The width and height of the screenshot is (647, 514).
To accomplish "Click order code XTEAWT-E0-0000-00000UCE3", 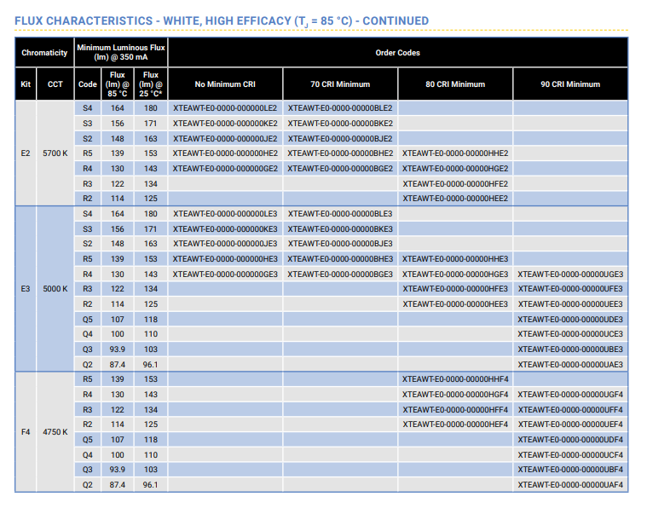I will (x=570, y=334).
